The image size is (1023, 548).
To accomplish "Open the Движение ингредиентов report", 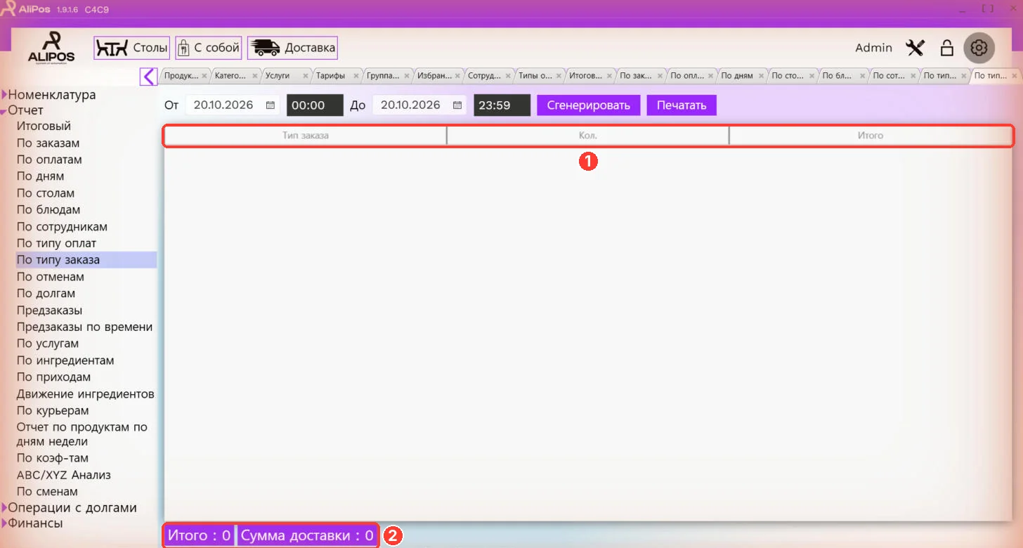I will (x=86, y=394).
